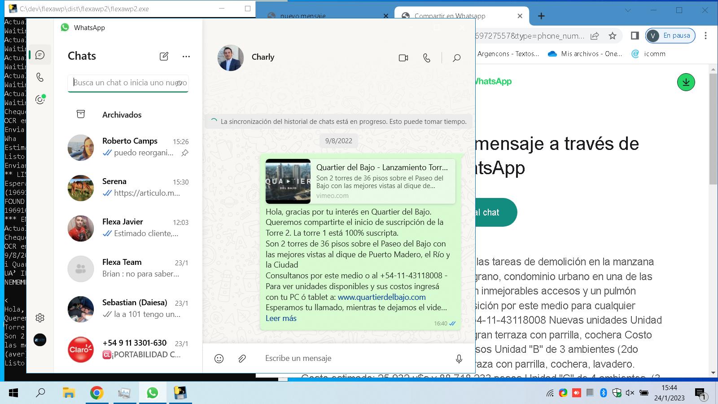This screenshot has height=404, width=718.
Task: Open Windows Start menu
Action: tap(13, 393)
